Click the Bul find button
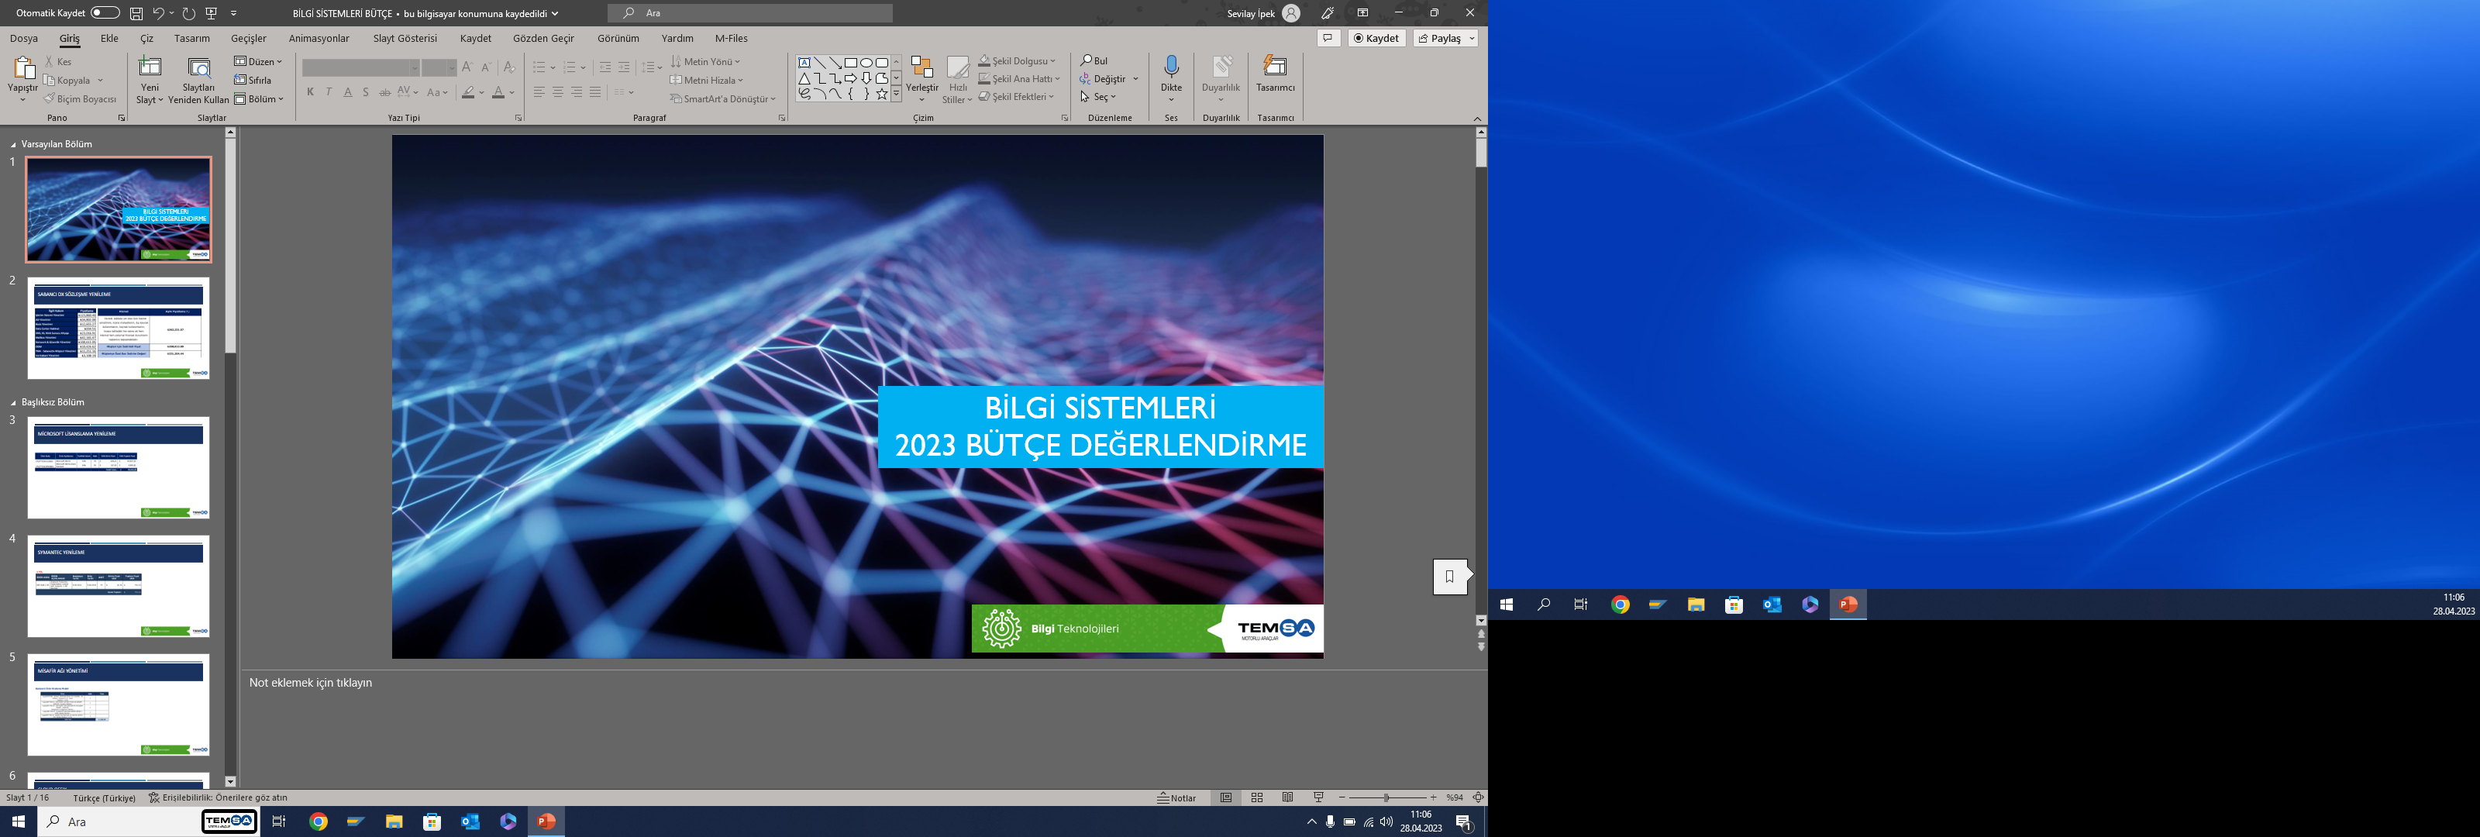2480x837 pixels. click(x=1094, y=60)
